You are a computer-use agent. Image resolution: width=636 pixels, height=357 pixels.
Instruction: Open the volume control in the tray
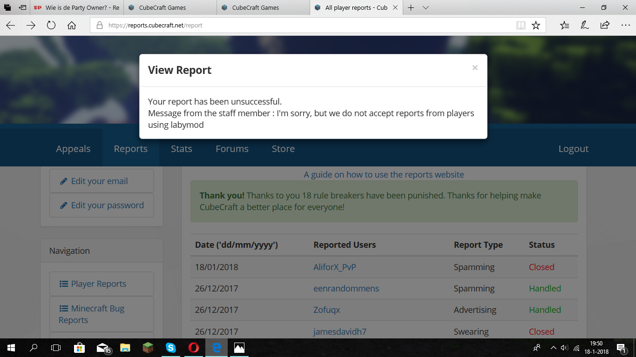pyautogui.click(x=565, y=348)
